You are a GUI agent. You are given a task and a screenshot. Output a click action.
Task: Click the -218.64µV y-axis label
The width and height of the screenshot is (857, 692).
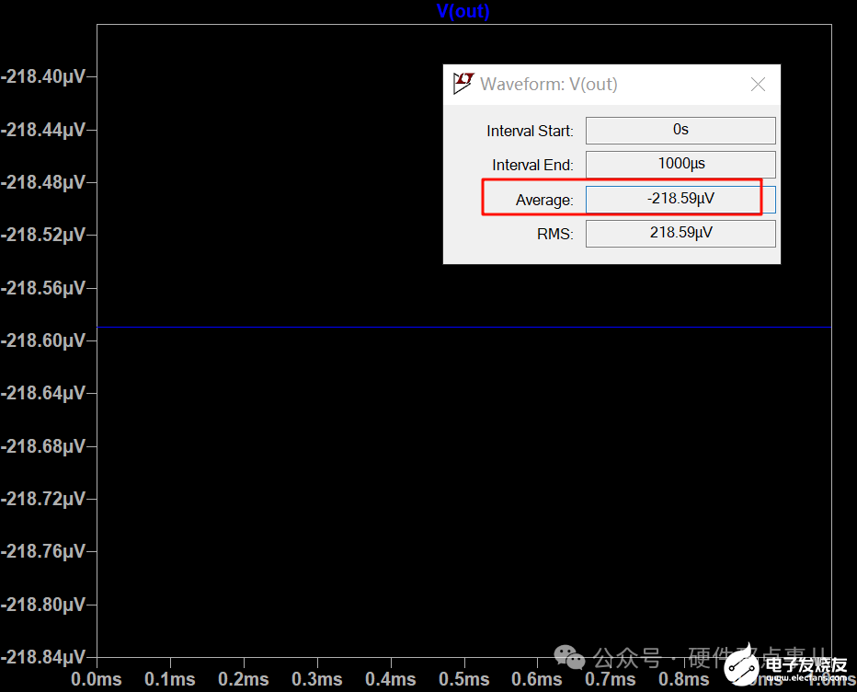[43, 393]
